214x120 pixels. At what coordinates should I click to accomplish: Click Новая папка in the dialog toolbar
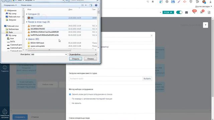point(26,5)
